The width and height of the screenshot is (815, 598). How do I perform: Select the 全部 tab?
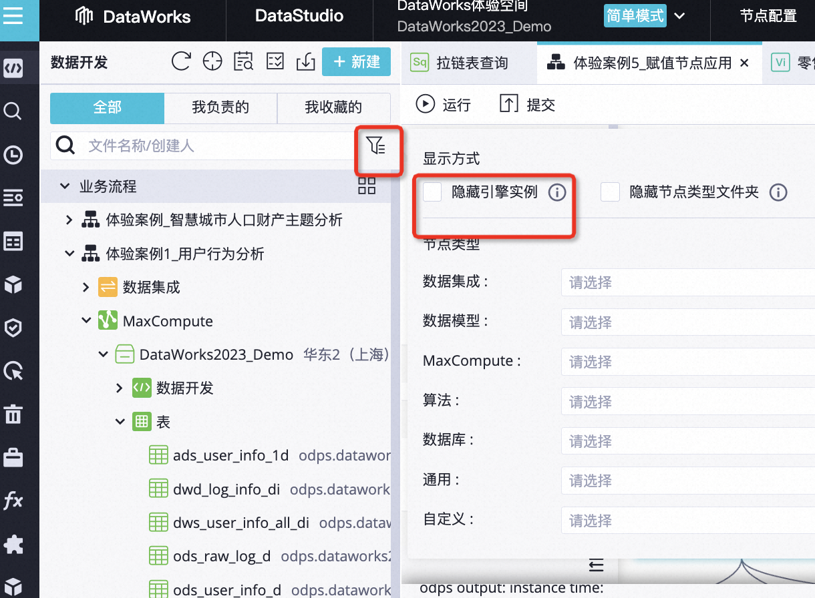(107, 107)
